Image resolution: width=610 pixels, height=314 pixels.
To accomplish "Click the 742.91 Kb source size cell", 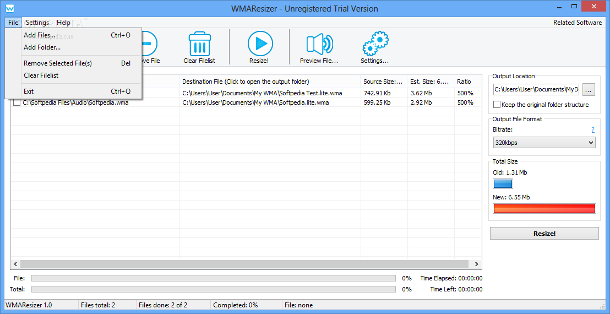I will pos(377,94).
